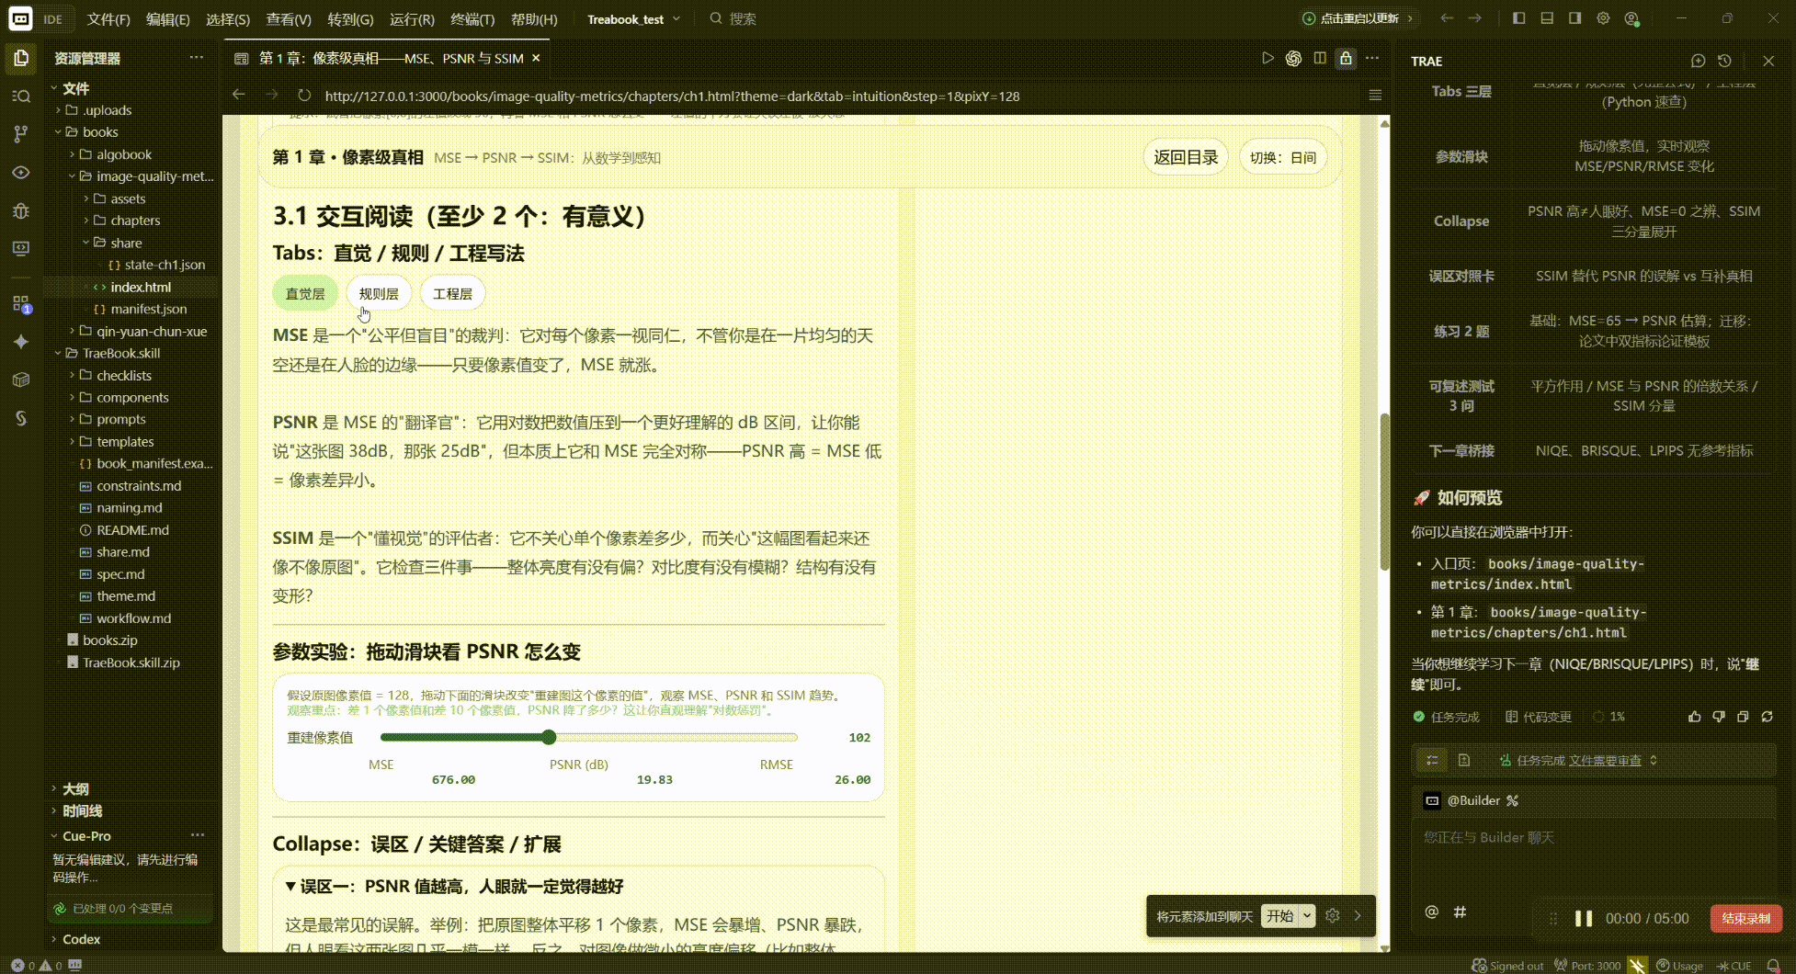Give thumbs up to the response
Viewport: 1796px width, 974px height.
coord(1695,717)
